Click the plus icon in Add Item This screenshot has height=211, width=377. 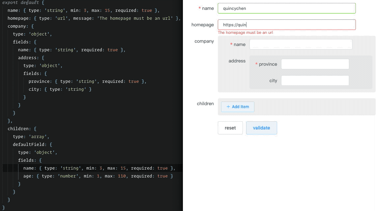[x=228, y=107]
